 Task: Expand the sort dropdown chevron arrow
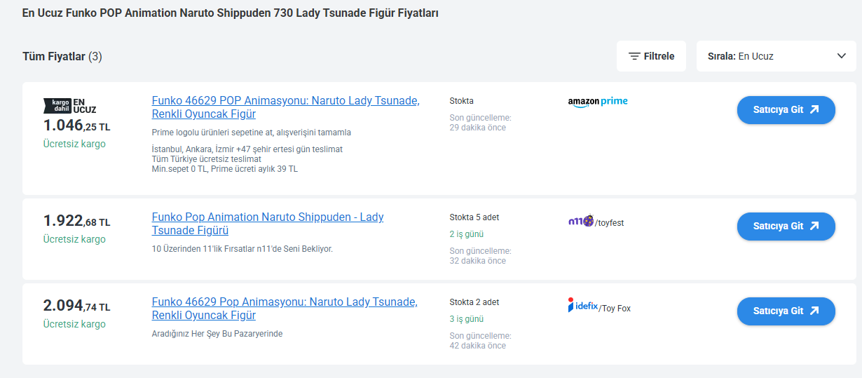pyautogui.click(x=842, y=56)
